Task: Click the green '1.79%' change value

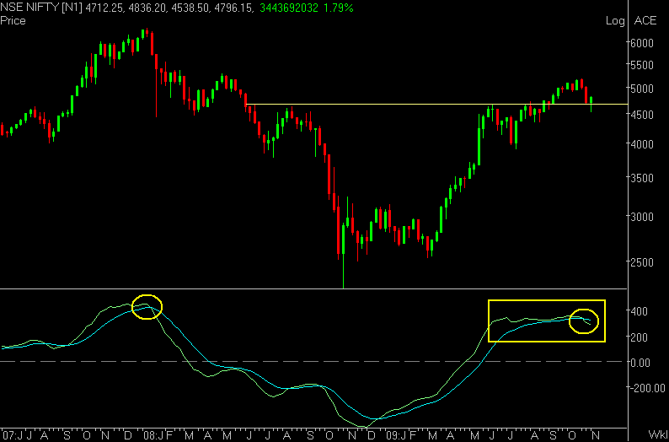Action: 338,8
